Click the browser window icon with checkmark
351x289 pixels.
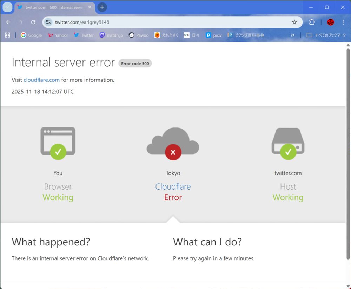[x=58, y=143]
